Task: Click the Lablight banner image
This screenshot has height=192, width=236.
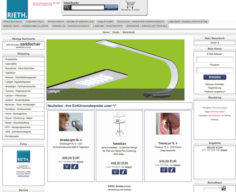Action: point(115,70)
